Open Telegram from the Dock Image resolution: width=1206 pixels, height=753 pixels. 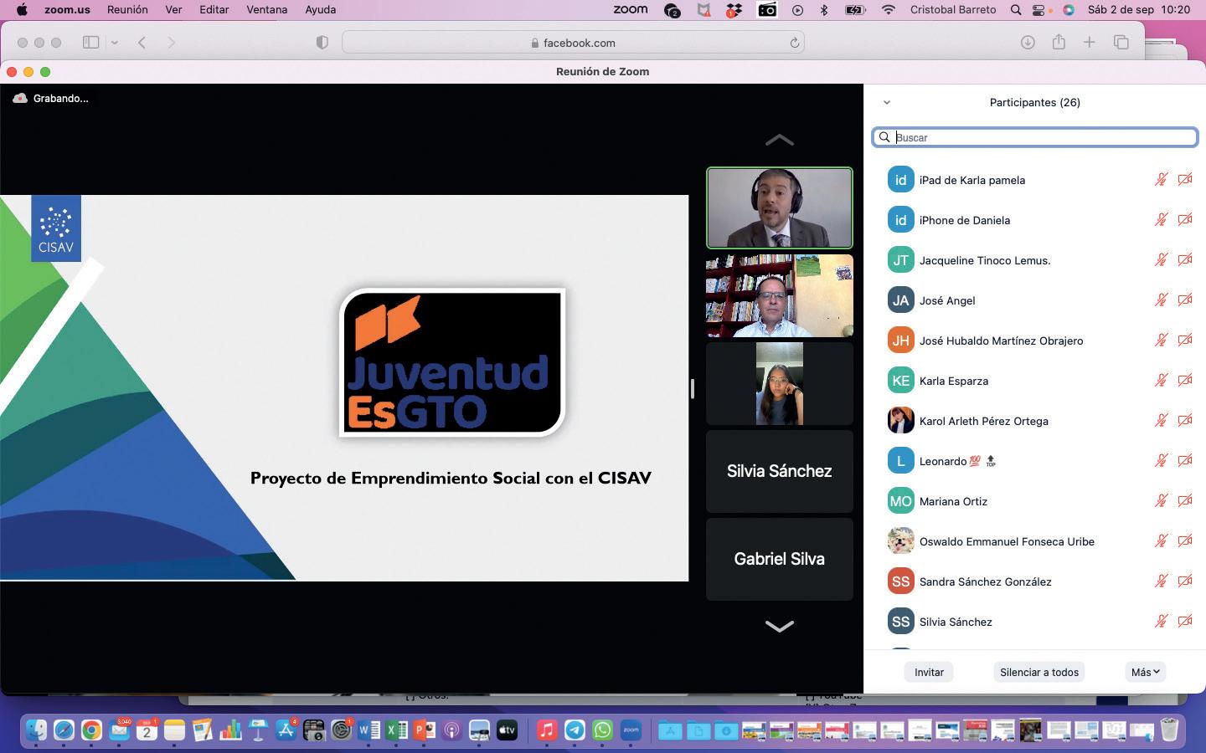click(x=575, y=730)
